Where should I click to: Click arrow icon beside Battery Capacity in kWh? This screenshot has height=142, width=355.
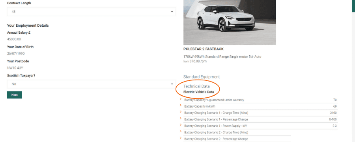(x=181, y=105)
